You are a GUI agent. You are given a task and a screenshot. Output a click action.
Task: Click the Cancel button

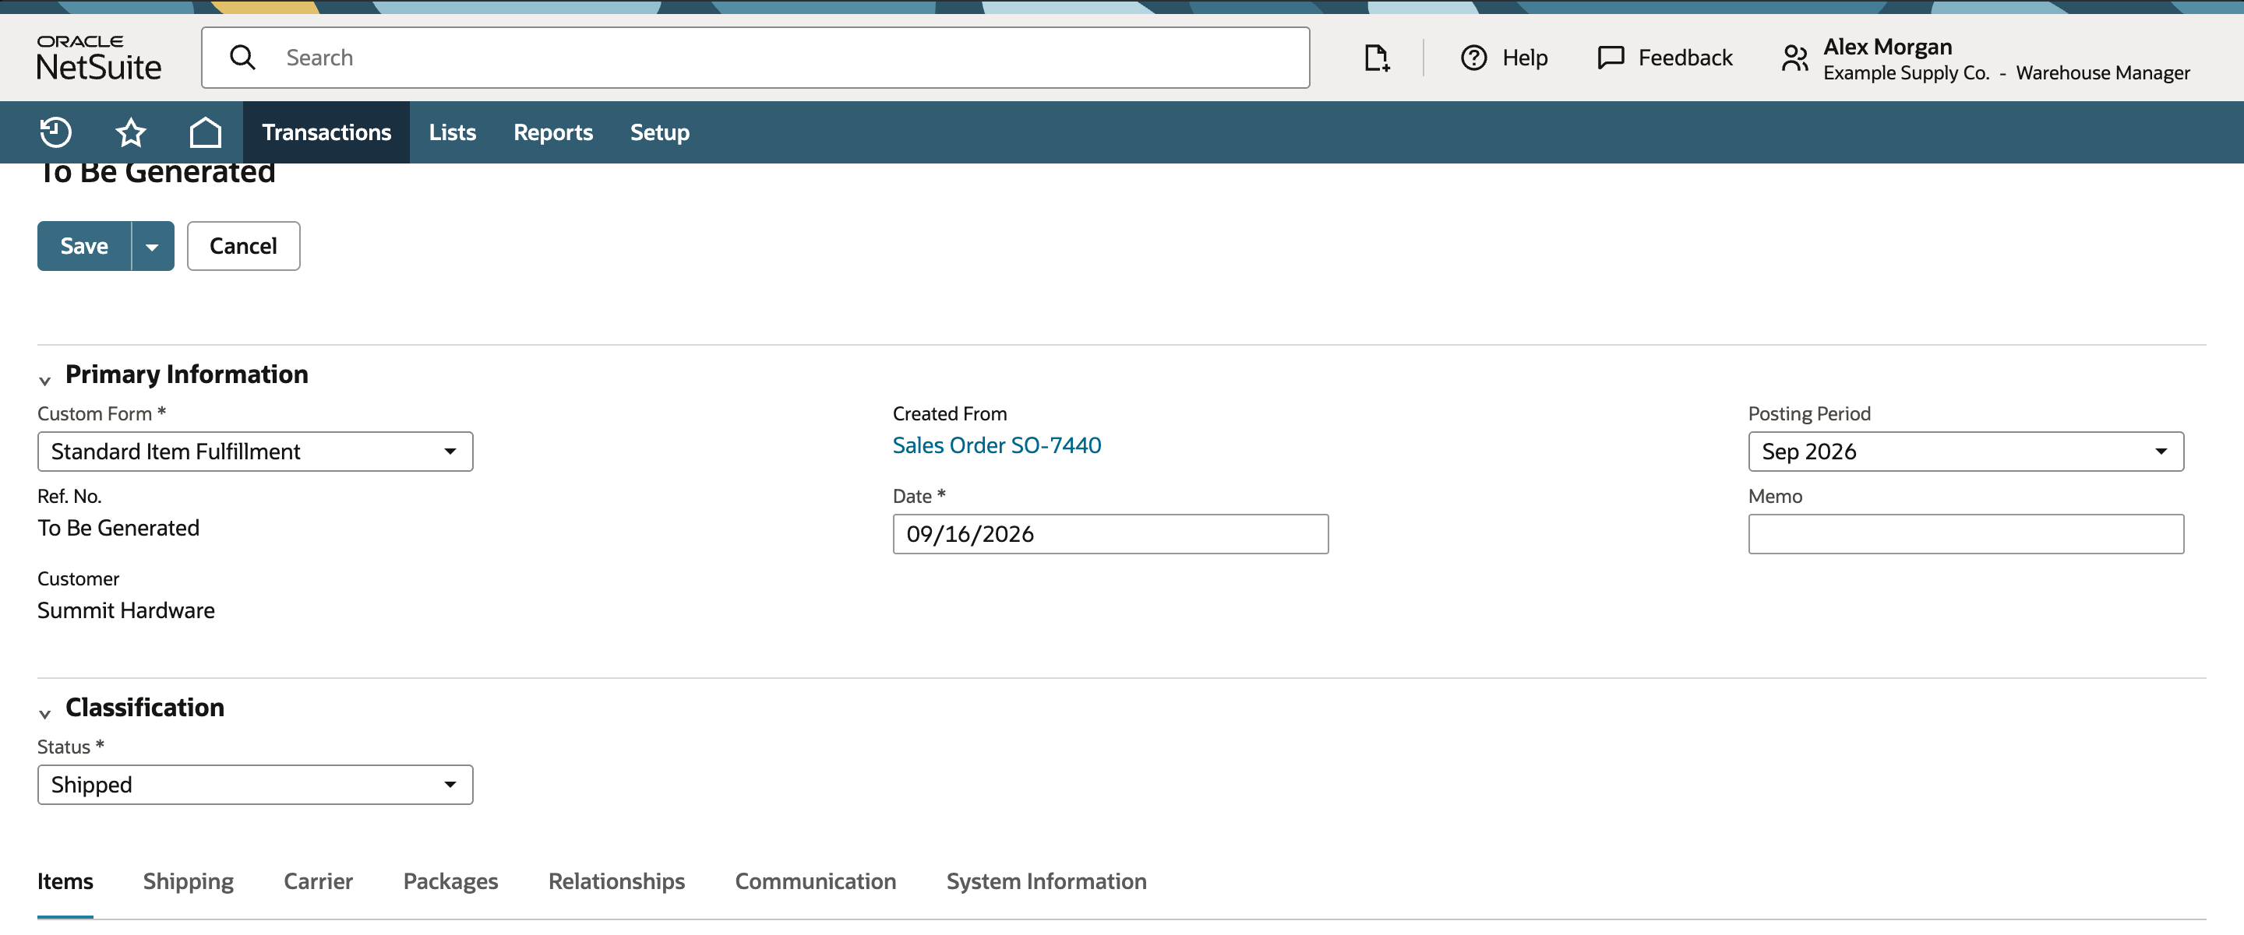click(x=243, y=246)
